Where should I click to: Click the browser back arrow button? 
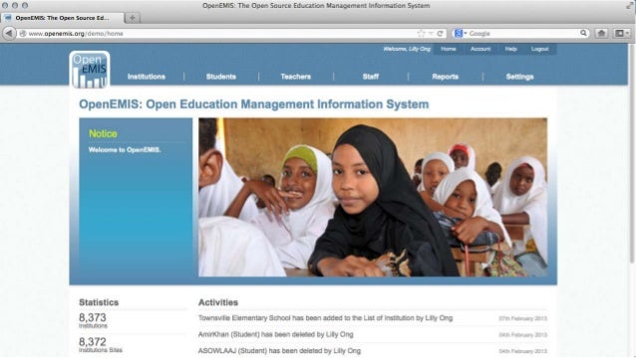[x=9, y=33]
